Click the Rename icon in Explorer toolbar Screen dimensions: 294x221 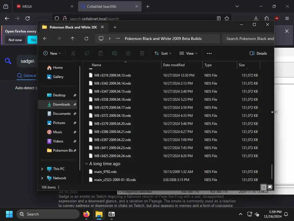coord(115,53)
